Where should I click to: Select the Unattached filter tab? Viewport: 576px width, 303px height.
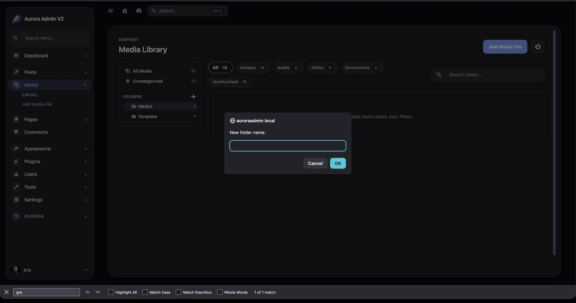click(230, 82)
